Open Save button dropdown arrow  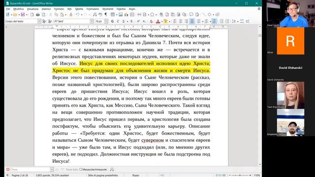[x=27, y=15]
